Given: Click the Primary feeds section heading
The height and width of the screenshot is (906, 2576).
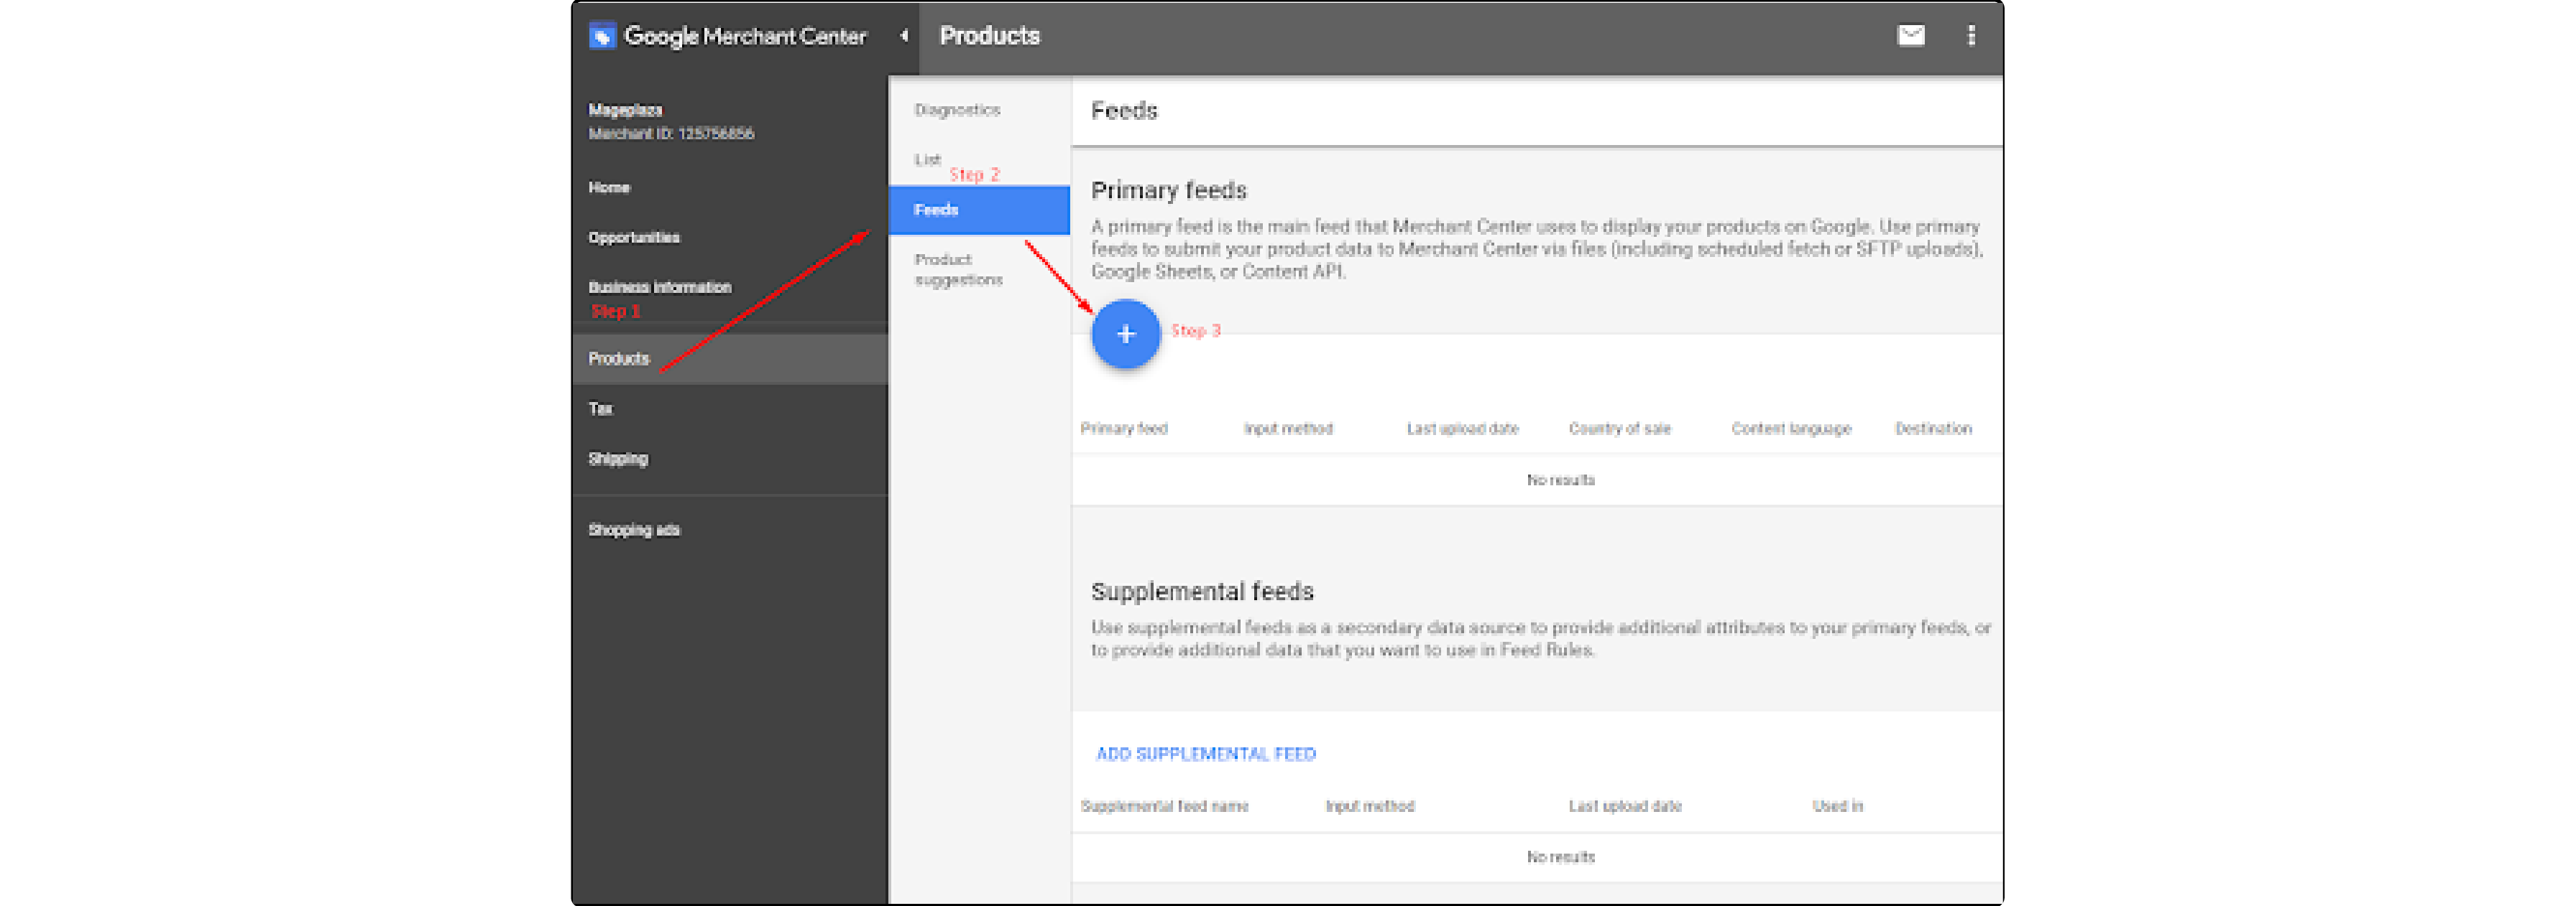Looking at the screenshot, I should pos(1169,191).
